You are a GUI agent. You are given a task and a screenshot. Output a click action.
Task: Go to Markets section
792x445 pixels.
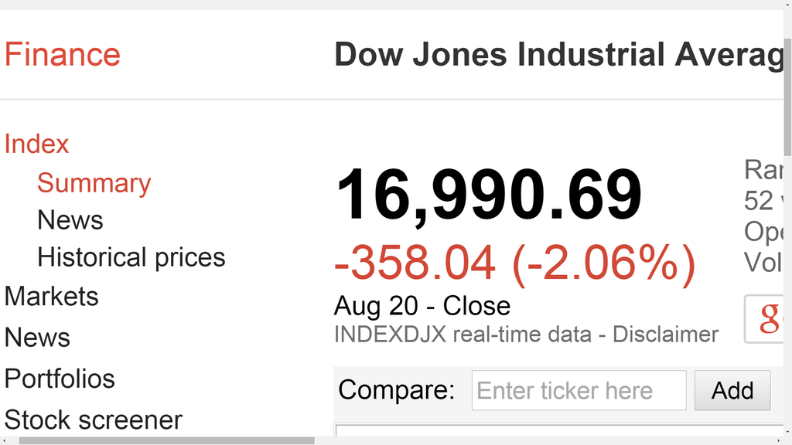pos(52,296)
